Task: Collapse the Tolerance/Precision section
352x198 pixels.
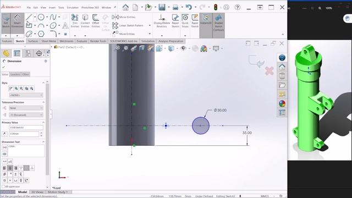Action: tap(43, 102)
